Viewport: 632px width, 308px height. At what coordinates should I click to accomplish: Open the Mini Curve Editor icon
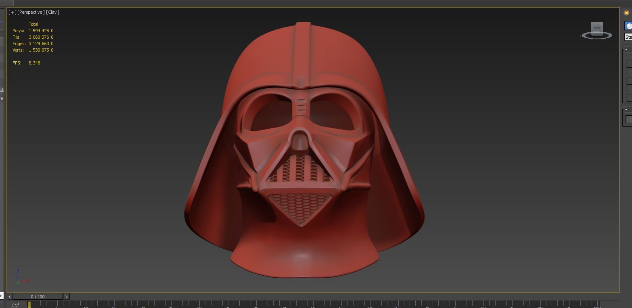(15, 305)
